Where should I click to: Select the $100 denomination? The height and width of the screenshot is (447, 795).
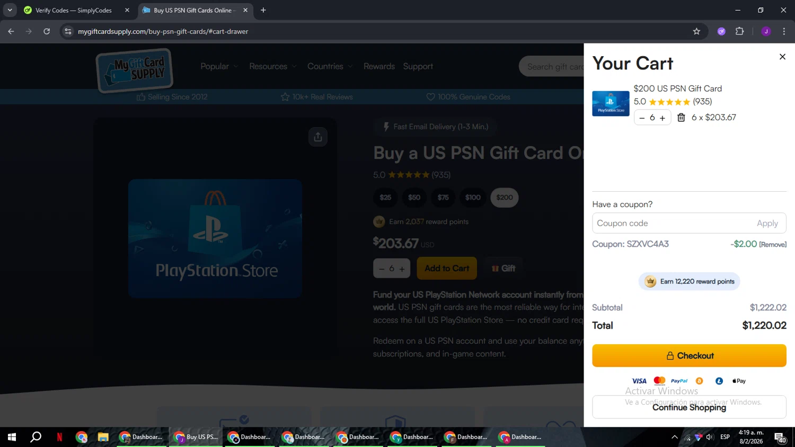click(x=473, y=198)
